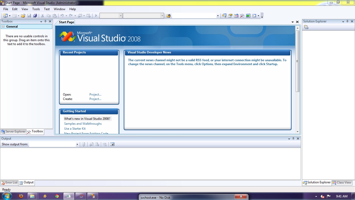Open the Test menu

47,9
